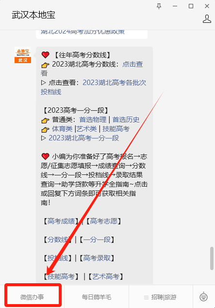Open the 每日薅羊毛 menu
This screenshot has width=215, height=308.
click(97, 297)
